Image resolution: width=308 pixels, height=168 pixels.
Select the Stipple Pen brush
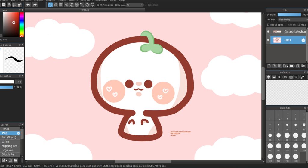tap(10, 154)
